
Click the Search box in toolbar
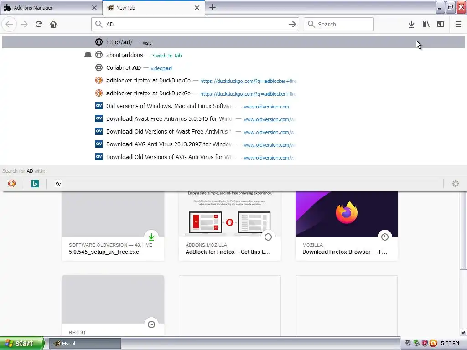(x=338, y=24)
